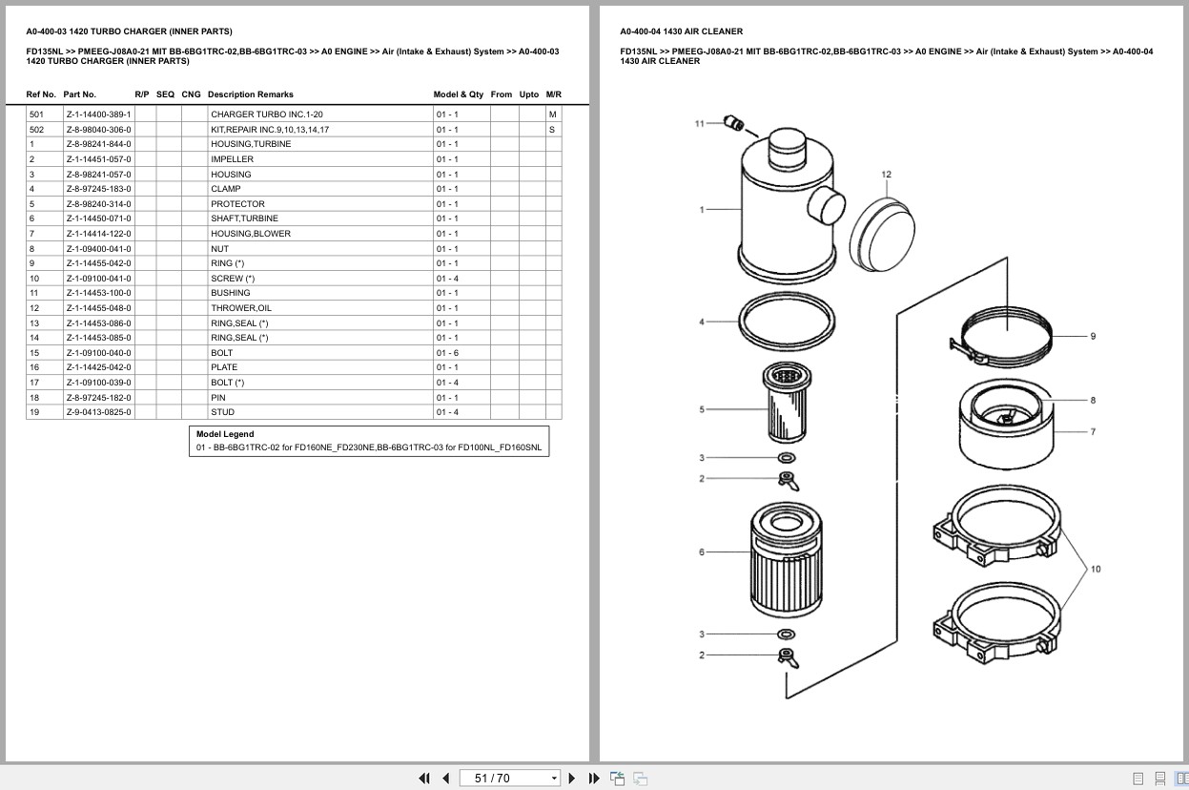This screenshot has width=1189, height=790.
Task: Click the PIN description cell
Action: click(x=218, y=398)
